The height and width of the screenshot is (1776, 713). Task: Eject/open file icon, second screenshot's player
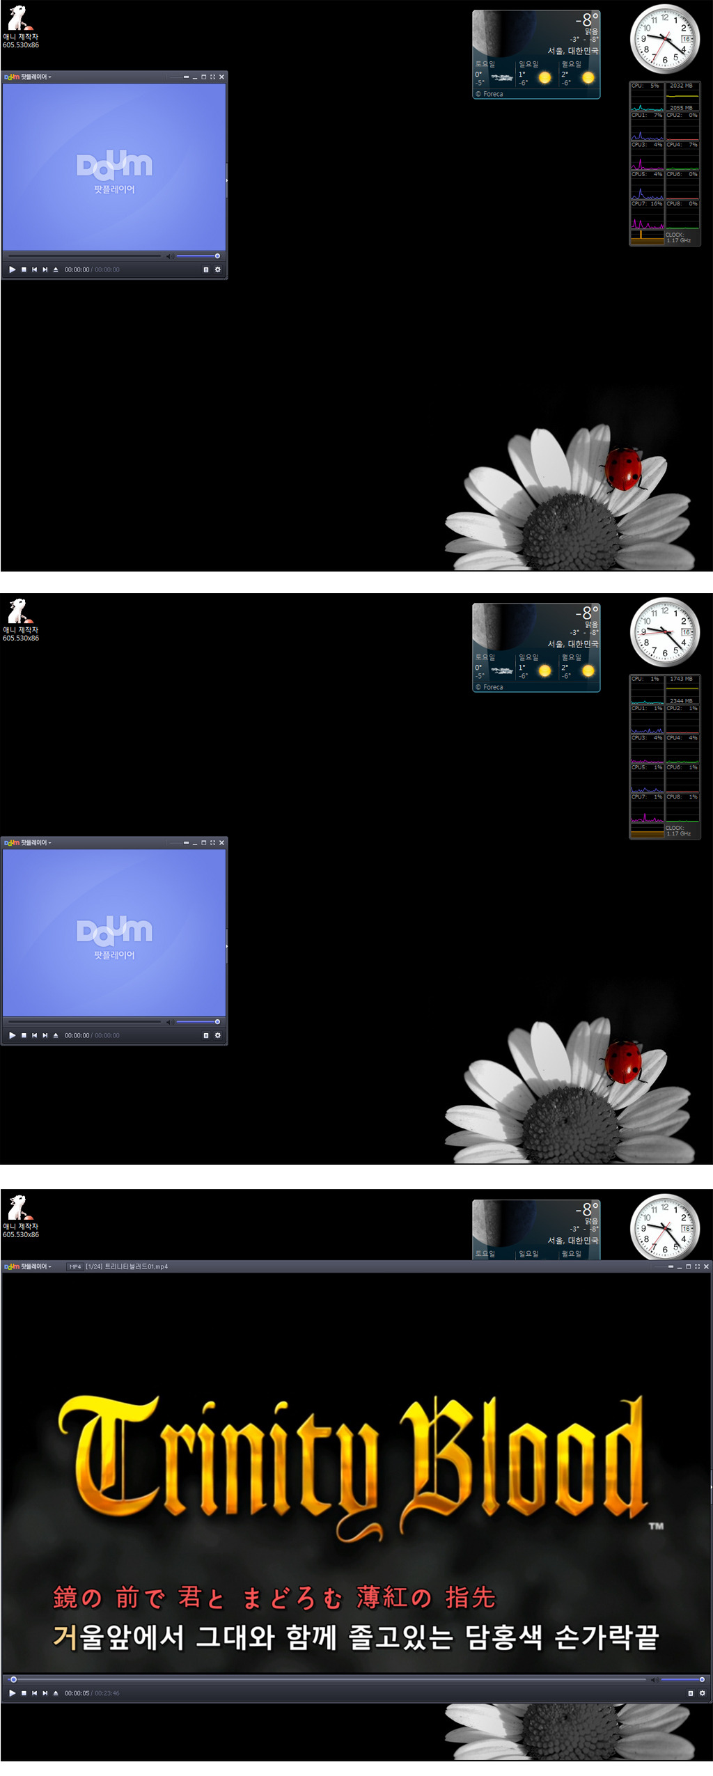click(56, 1035)
